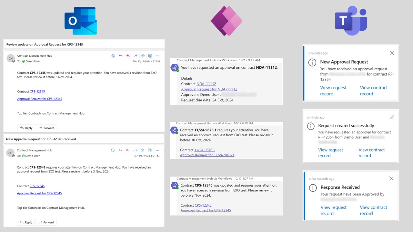Click the subject 'Review update on Approval Request for CPS-12345'

coord(45,44)
